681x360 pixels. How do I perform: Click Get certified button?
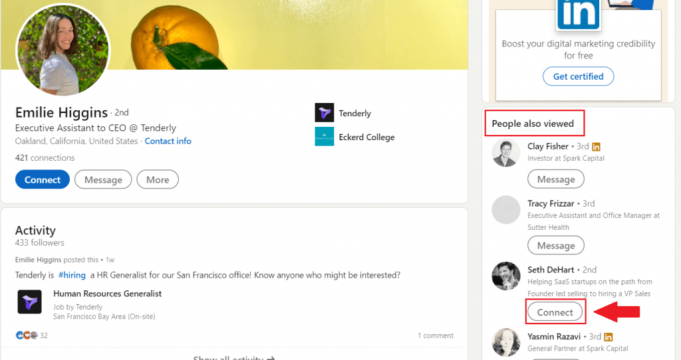pos(578,76)
